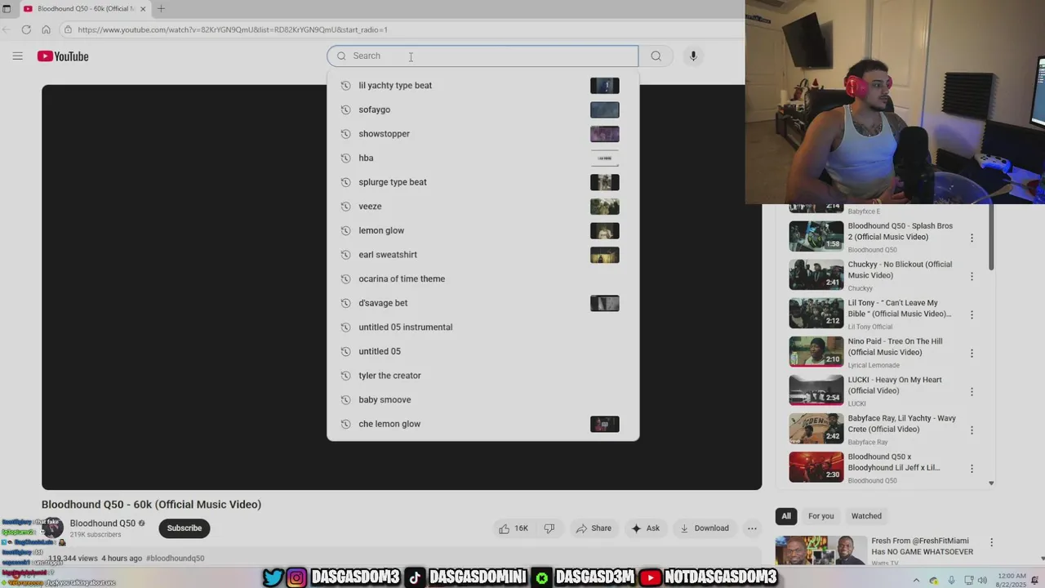Open options for Lil Tony playlist item
Viewport: 1045px width, 588px height.
point(972,314)
